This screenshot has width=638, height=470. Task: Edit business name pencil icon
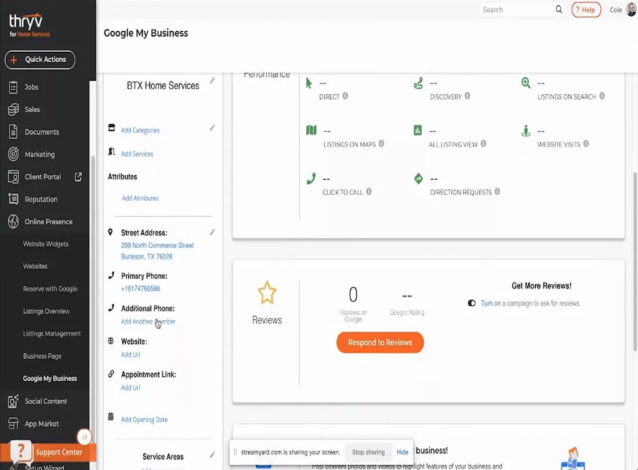pyautogui.click(x=212, y=81)
